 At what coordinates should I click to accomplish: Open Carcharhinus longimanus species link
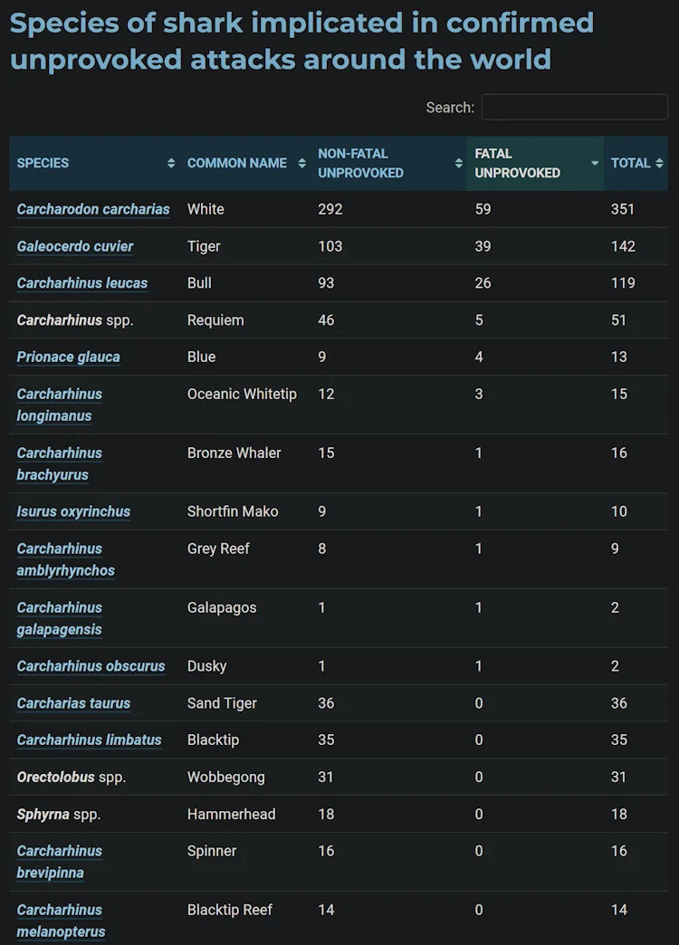click(x=59, y=405)
